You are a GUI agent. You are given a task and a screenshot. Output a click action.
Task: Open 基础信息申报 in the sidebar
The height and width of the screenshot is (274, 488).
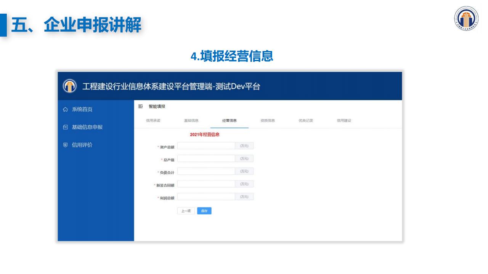point(87,127)
